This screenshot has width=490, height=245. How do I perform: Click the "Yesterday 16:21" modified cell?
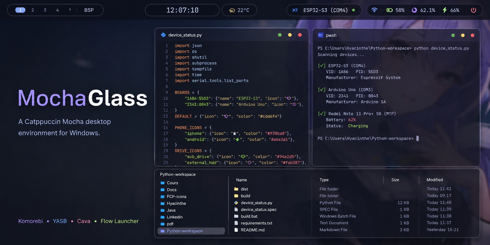(442, 230)
